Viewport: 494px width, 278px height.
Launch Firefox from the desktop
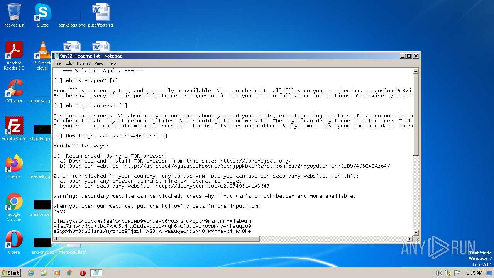[x=14, y=167]
